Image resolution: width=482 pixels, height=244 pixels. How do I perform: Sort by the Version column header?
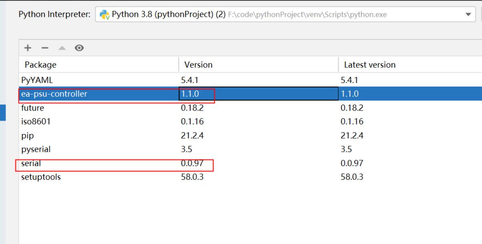198,65
